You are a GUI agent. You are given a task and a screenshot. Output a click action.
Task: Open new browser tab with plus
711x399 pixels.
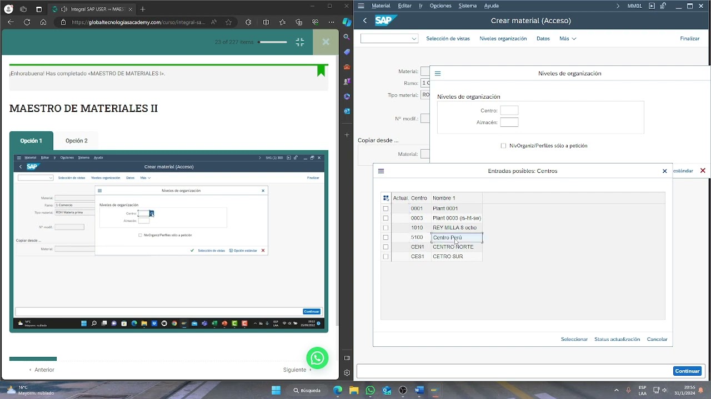point(143,9)
